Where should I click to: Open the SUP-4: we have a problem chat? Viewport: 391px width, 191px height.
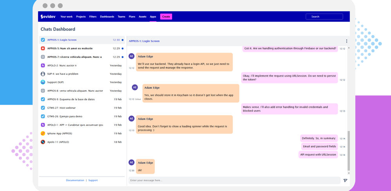82,74
